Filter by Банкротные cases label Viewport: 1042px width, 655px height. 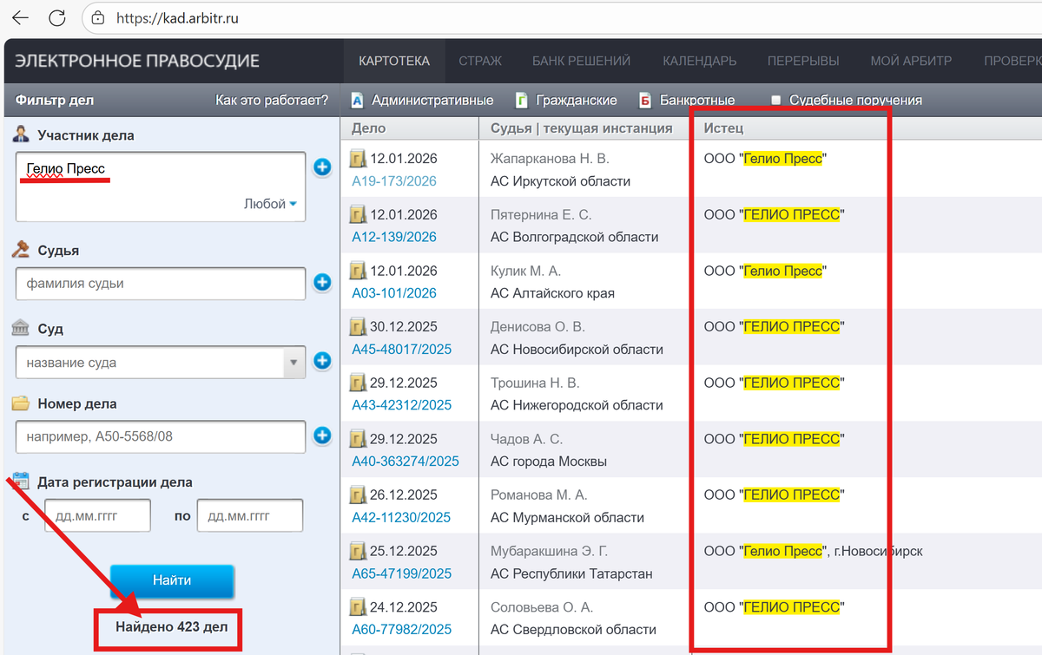697,101
